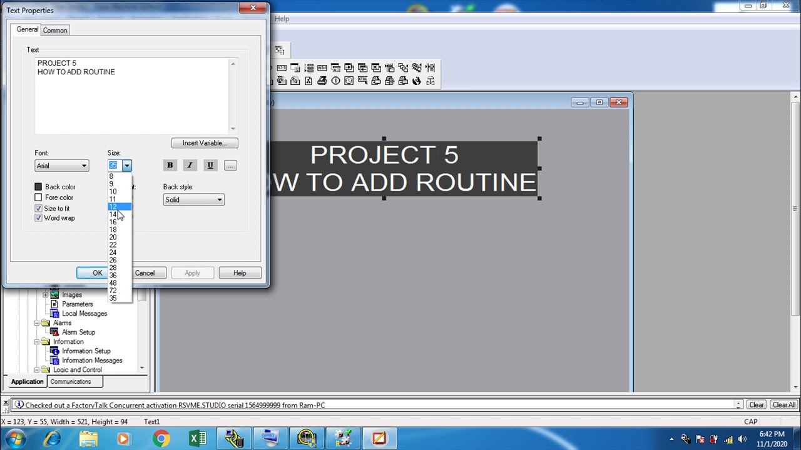Select size 72 in the size list
The height and width of the screenshot is (450, 801).
(120, 291)
